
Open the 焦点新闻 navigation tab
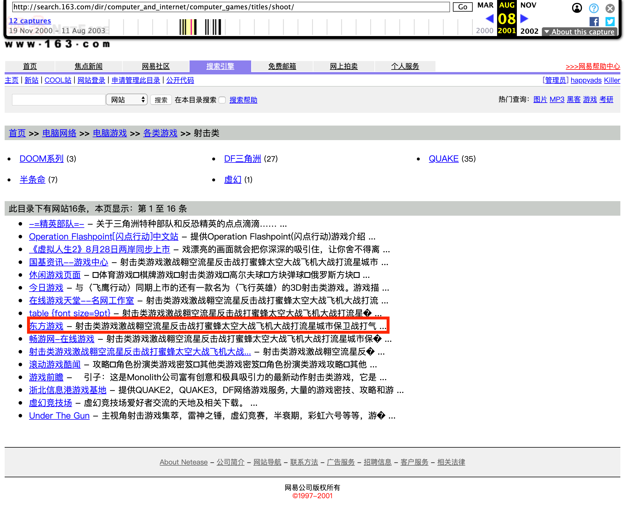pos(89,66)
